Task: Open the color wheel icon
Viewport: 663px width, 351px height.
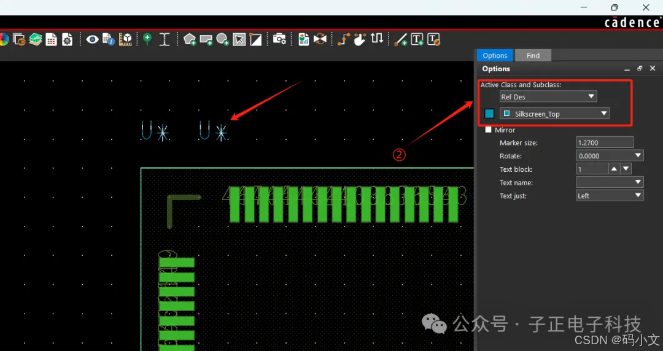Action: (x=4, y=40)
